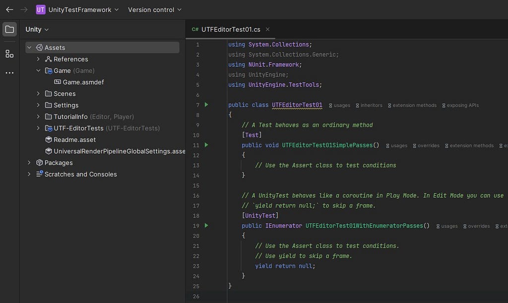This screenshot has width=508, height=303.
Task: Click the Assets Unity icon
Action: pos(39,48)
